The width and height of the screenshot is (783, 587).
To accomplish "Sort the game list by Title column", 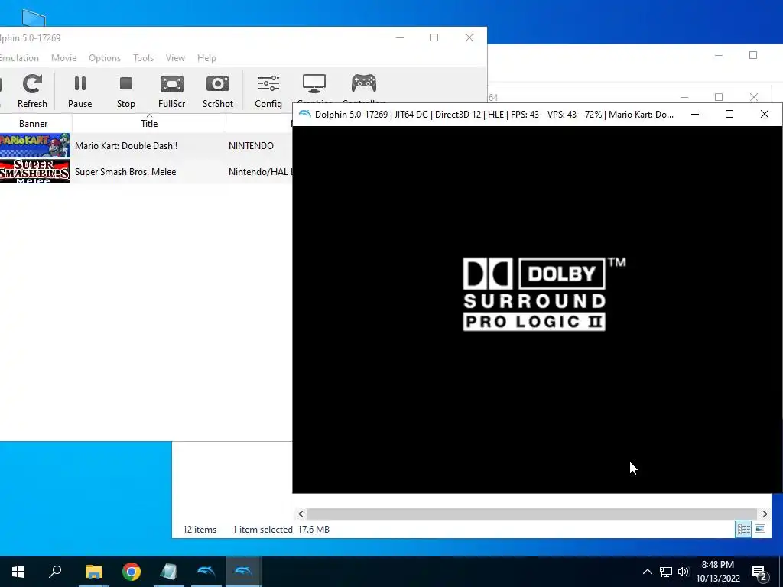I will pos(149,123).
